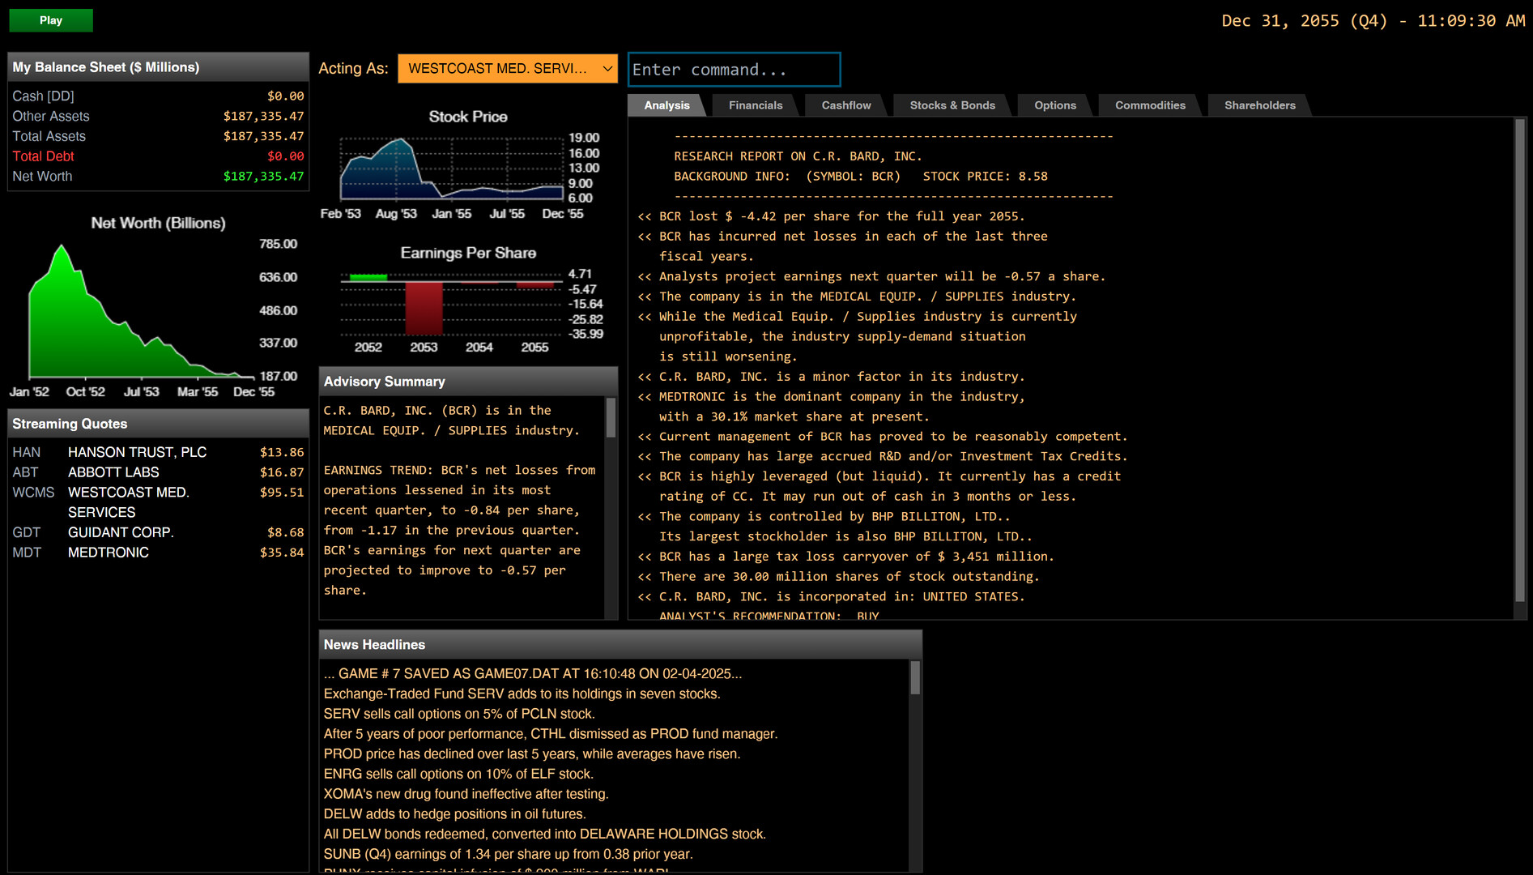The width and height of the screenshot is (1533, 875).
Task: Click the EARNINGS TREND advisory paragraph
Action: point(459,530)
